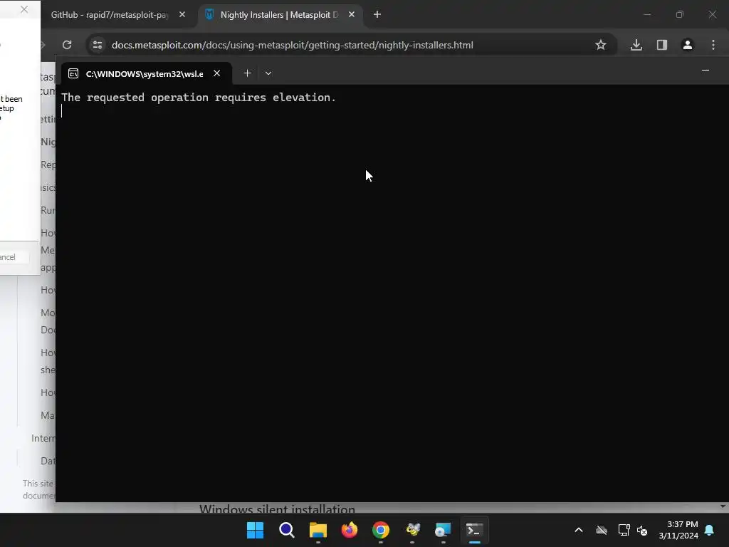Switch to Windows Terminal in taskbar
This screenshot has width=729, height=547.
click(474, 530)
